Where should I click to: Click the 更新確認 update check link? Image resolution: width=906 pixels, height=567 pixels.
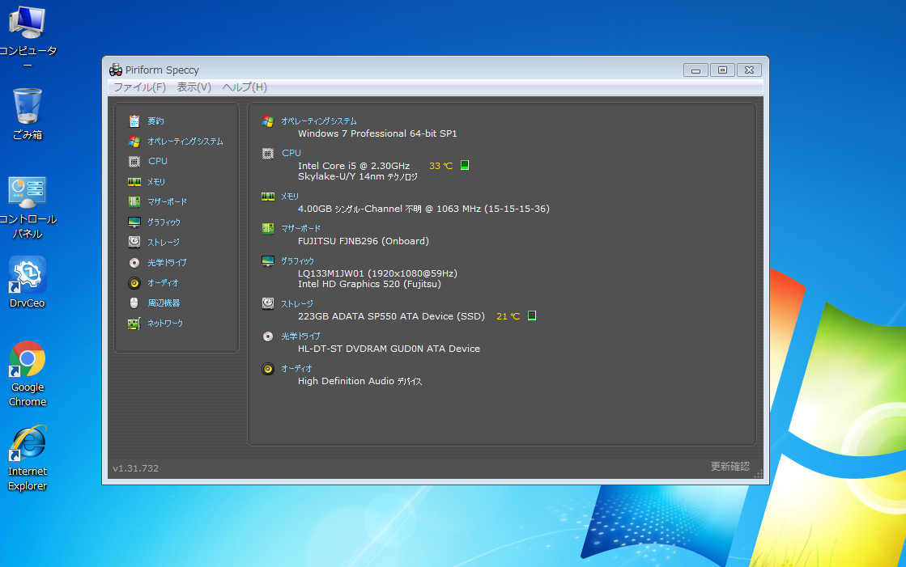click(x=729, y=466)
